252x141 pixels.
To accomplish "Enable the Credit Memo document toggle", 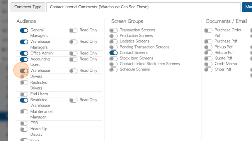I will pyautogui.click(x=208, y=64).
